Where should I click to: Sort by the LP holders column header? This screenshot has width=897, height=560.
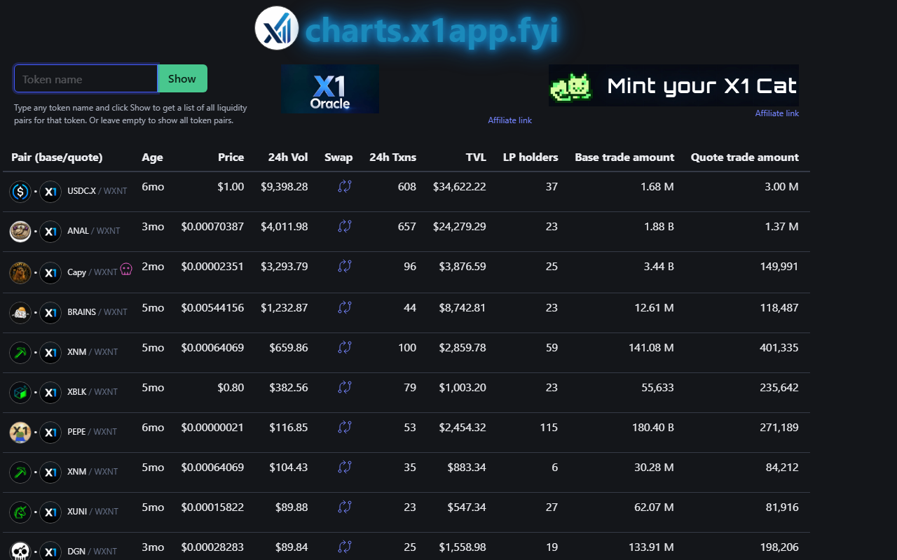pyautogui.click(x=530, y=157)
